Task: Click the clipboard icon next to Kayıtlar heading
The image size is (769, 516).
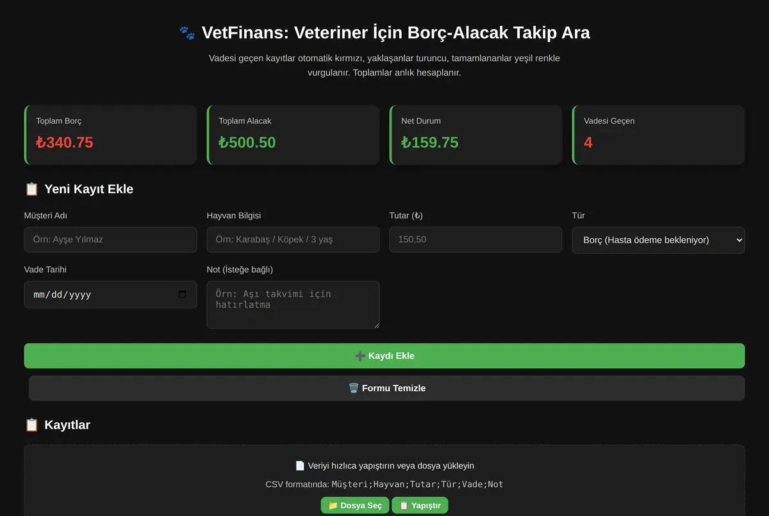Action: coord(31,424)
